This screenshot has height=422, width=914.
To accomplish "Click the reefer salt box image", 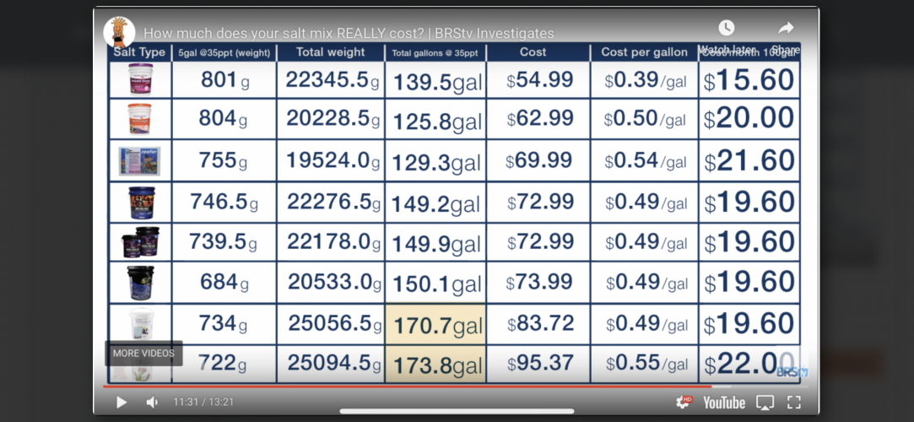I will coord(139,161).
